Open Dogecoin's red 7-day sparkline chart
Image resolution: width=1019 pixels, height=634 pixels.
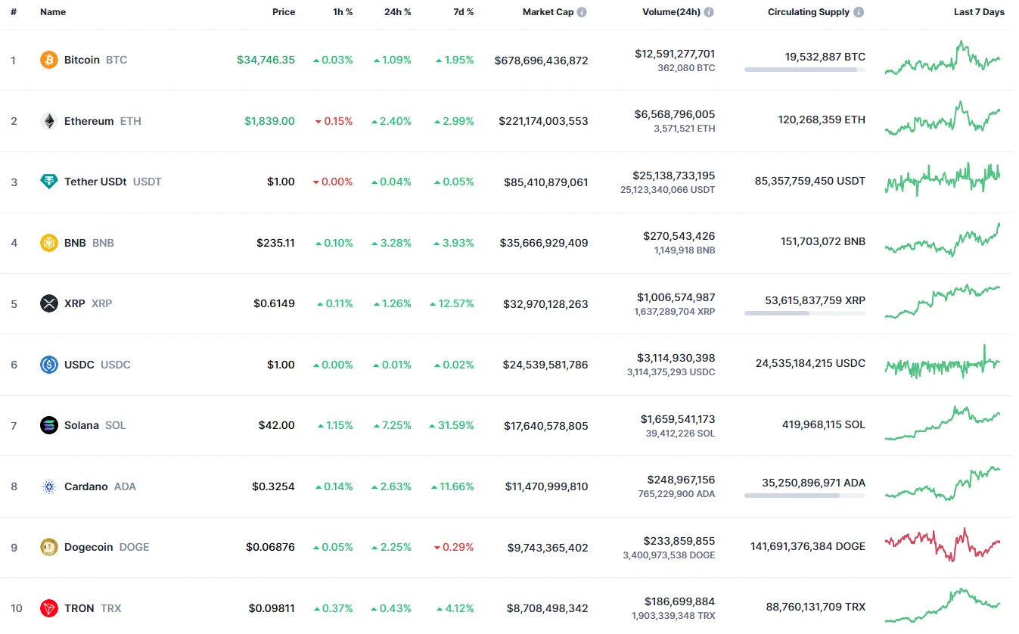(x=943, y=545)
